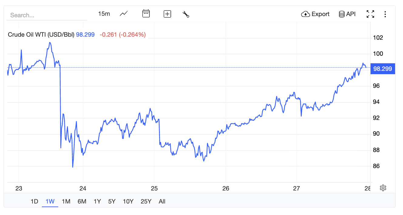Select the 5Y time range
This screenshot has width=403, height=215.
click(112, 201)
